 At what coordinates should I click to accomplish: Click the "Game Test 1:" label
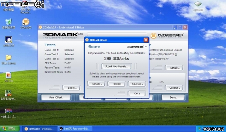[52, 50]
